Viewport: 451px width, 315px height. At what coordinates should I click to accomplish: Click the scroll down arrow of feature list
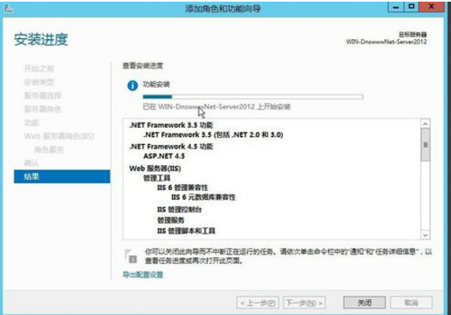[425, 235]
